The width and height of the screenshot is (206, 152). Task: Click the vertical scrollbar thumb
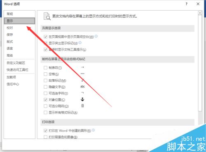coord(200,63)
